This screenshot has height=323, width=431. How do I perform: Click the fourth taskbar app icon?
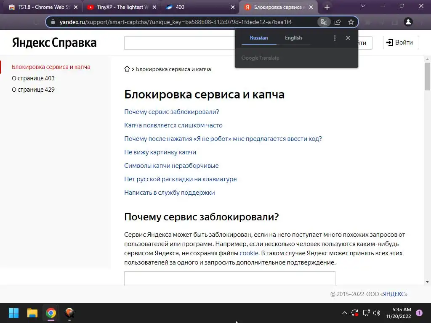pos(69,313)
